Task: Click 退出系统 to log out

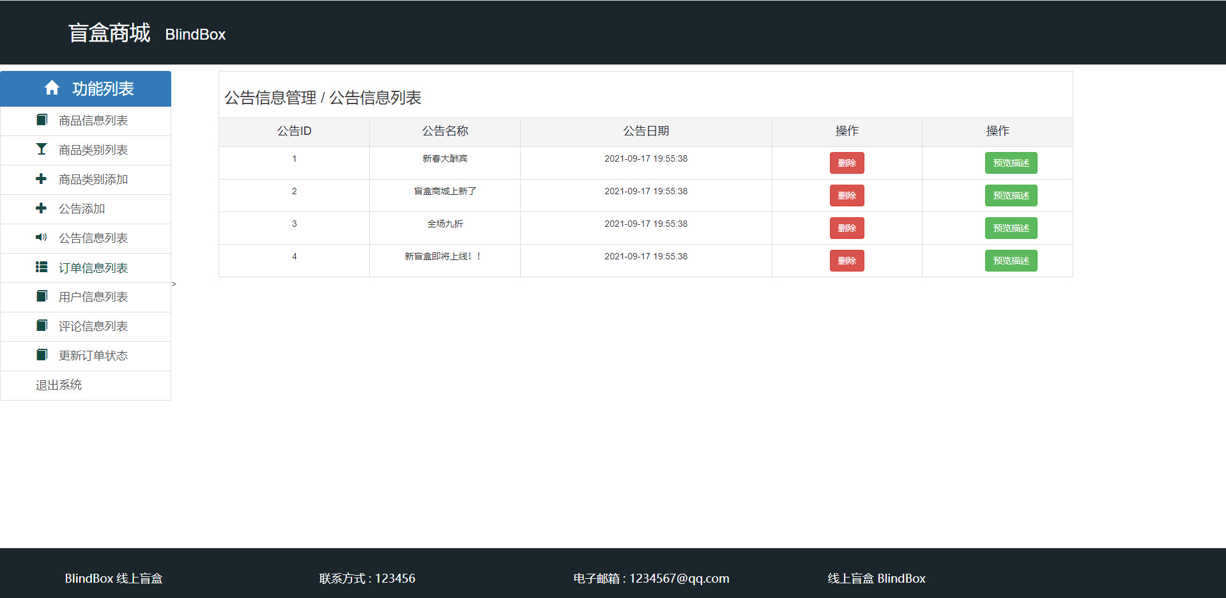Action: pyautogui.click(x=86, y=385)
